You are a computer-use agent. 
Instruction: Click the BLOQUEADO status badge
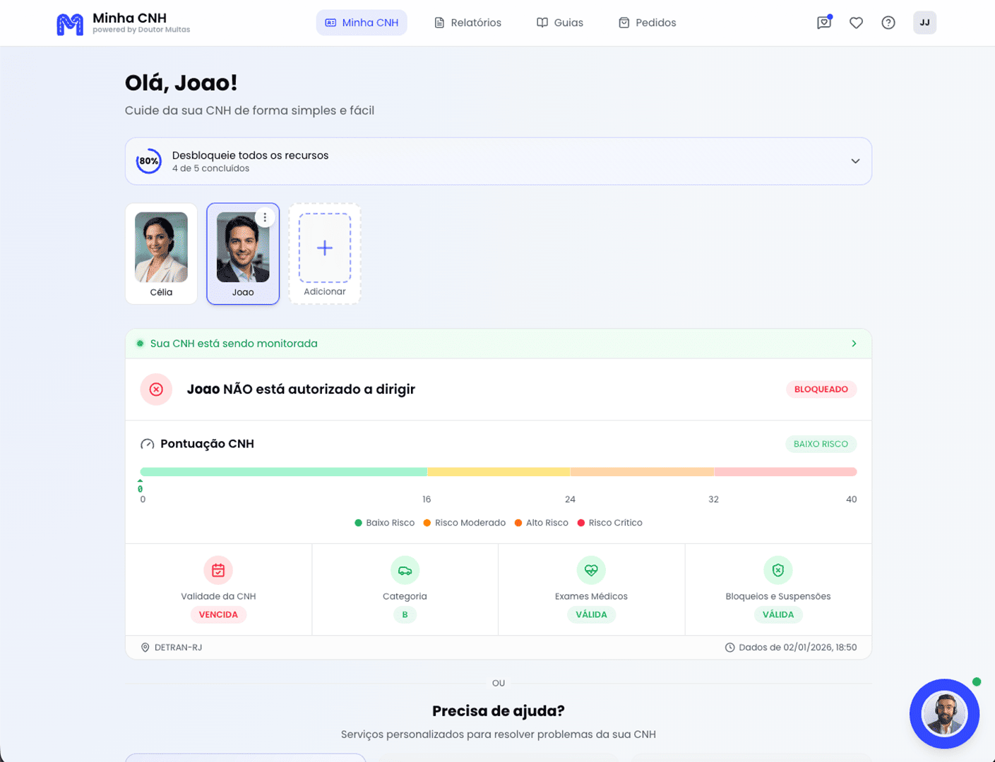click(821, 389)
